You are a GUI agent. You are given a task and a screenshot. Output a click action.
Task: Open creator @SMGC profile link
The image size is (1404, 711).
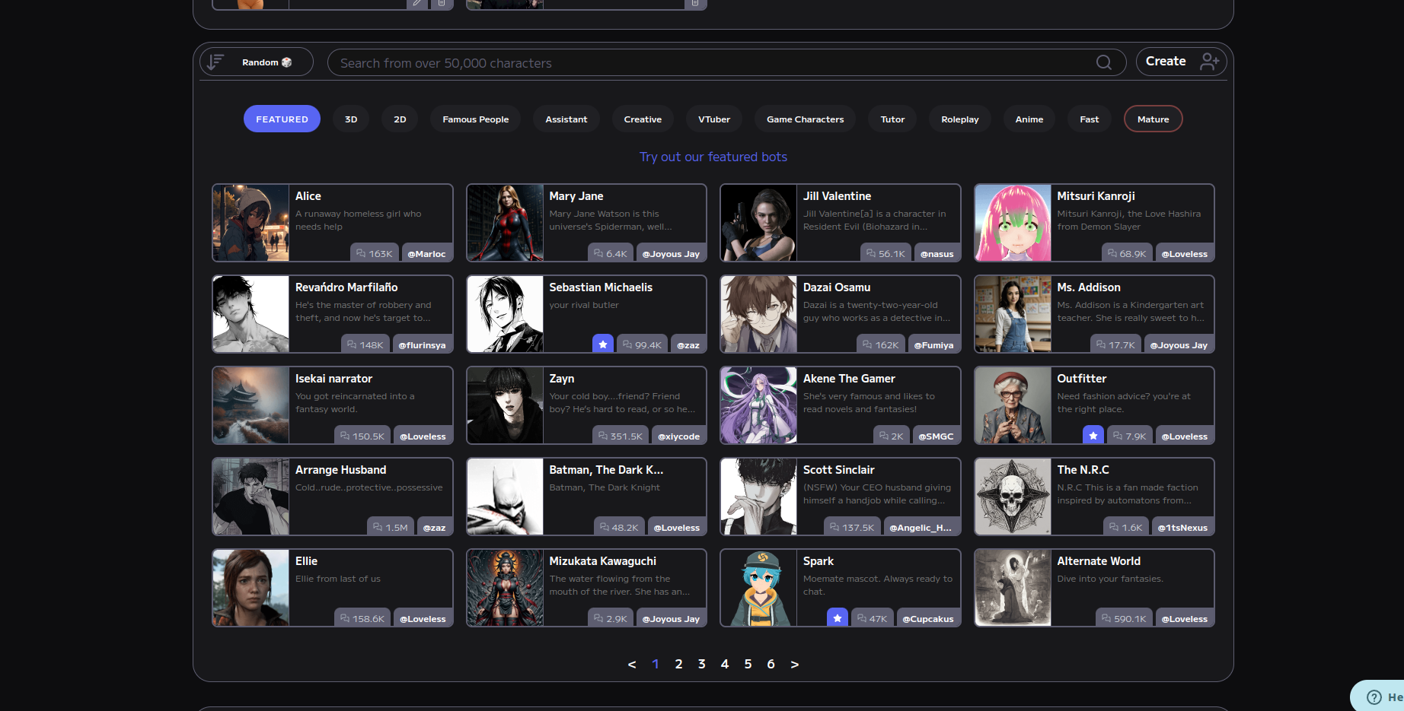pyautogui.click(x=936, y=436)
